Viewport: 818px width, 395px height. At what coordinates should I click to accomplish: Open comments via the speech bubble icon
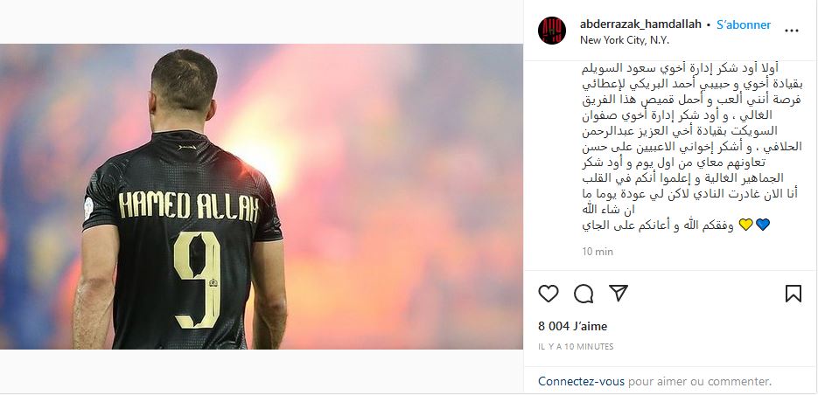pyautogui.click(x=584, y=294)
